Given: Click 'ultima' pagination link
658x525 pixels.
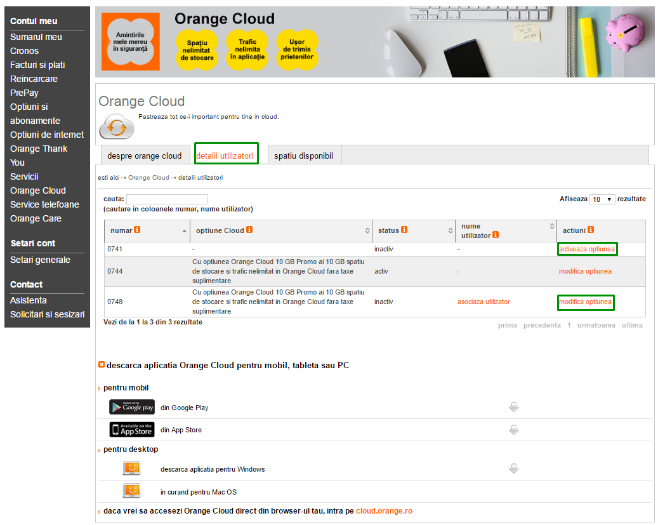Looking at the screenshot, I should [632, 325].
